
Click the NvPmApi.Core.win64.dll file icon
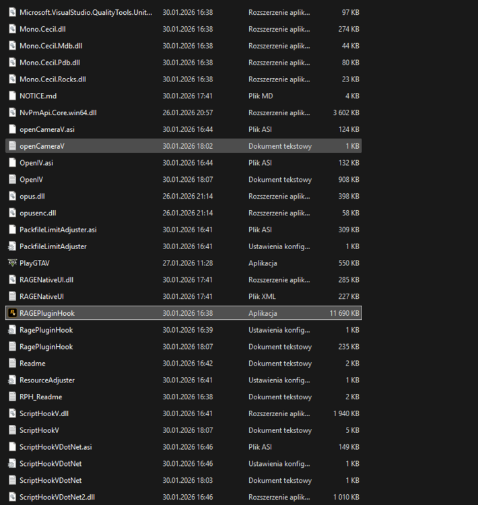pos(12,112)
